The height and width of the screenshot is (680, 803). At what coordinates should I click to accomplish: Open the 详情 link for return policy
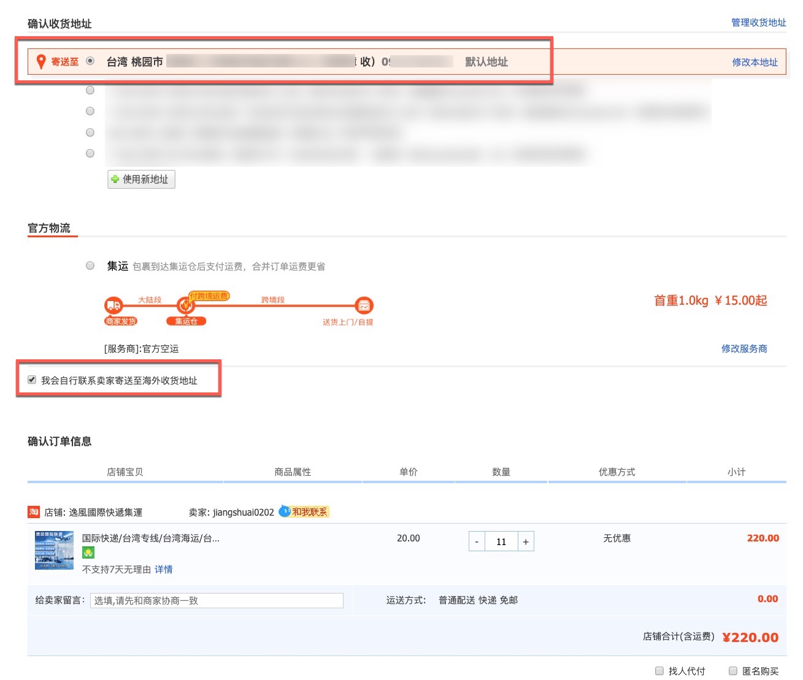tap(164, 570)
